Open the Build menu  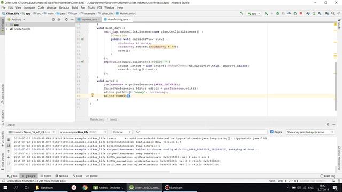coord(75,7)
